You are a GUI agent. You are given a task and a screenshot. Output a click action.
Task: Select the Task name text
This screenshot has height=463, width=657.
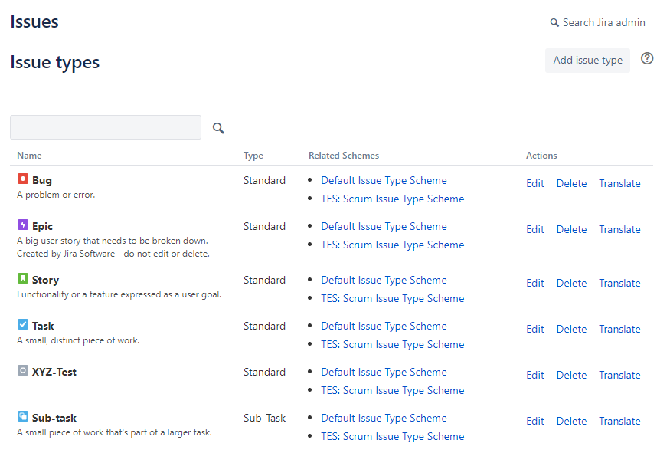tap(43, 327)
